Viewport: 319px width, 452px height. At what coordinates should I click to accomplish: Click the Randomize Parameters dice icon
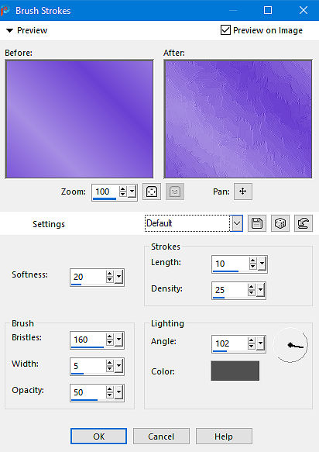[280, 223]
